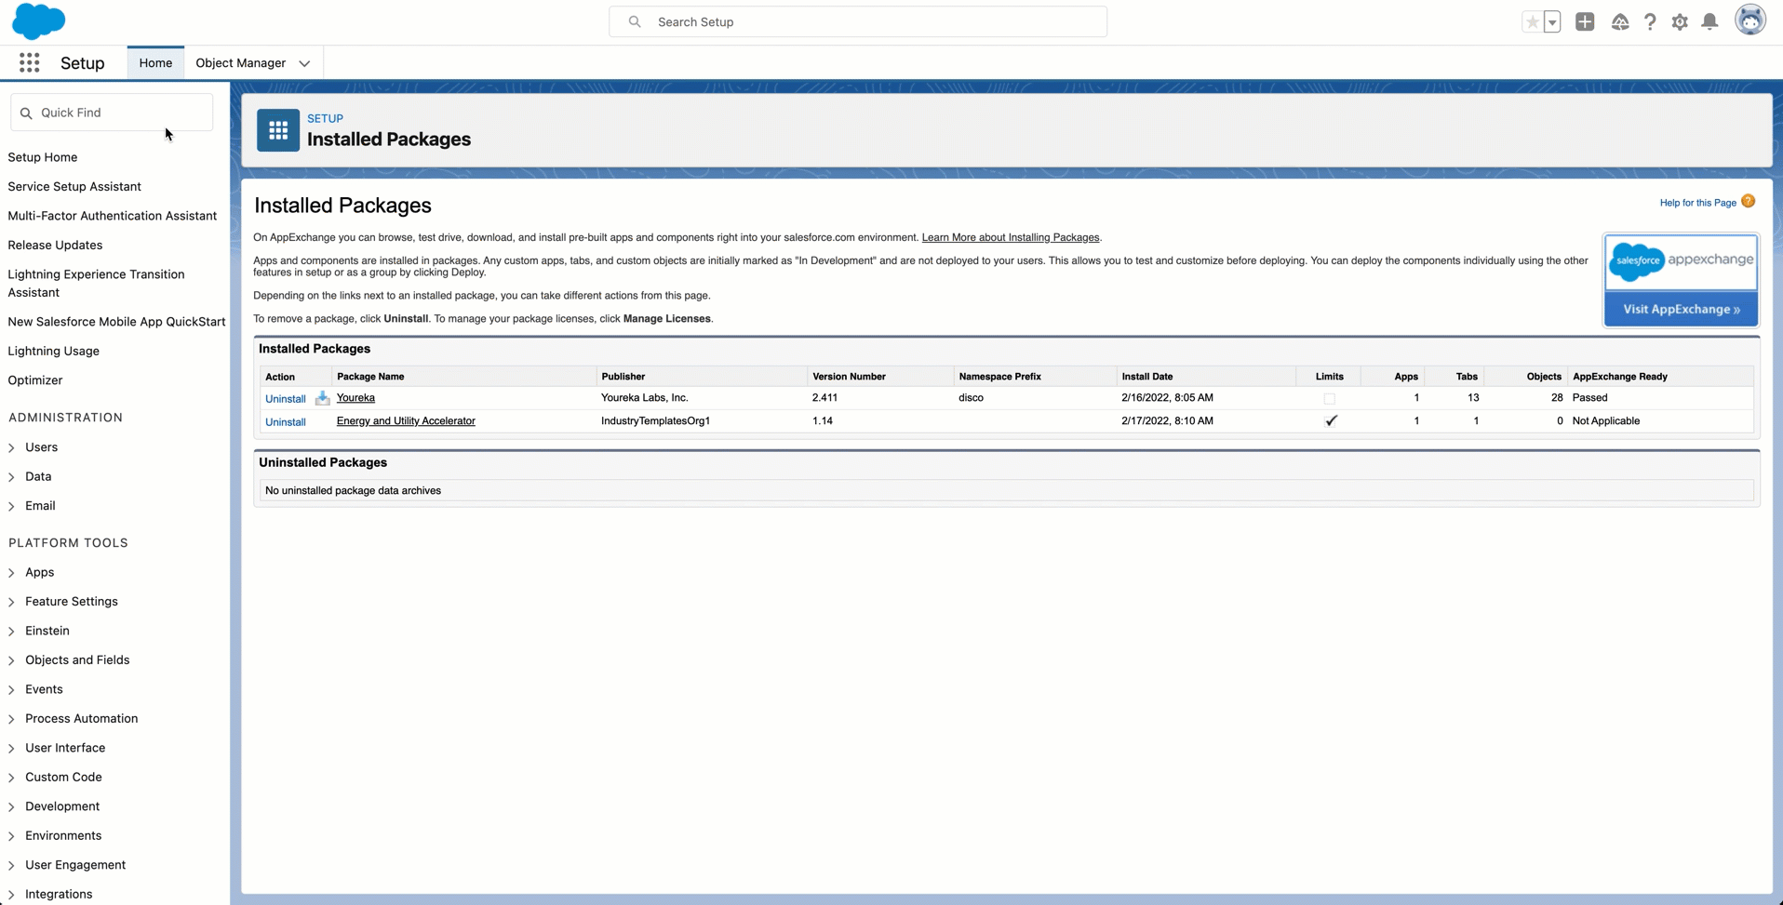This screenshot has height=905, width=1783.
Task: Open the favorites list dropdown arrow
Action: [1552, 21]
